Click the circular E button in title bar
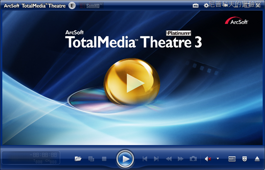 click(72, 6)
